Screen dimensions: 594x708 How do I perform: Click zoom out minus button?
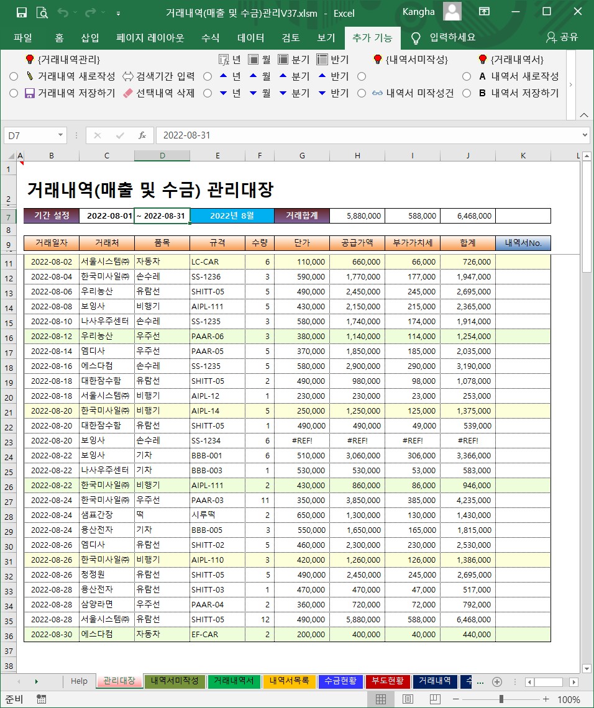tap(456, 699)
